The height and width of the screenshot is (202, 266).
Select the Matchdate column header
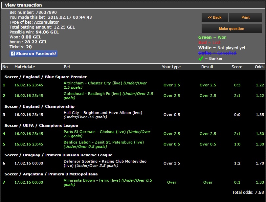click(x=25, y=67)
